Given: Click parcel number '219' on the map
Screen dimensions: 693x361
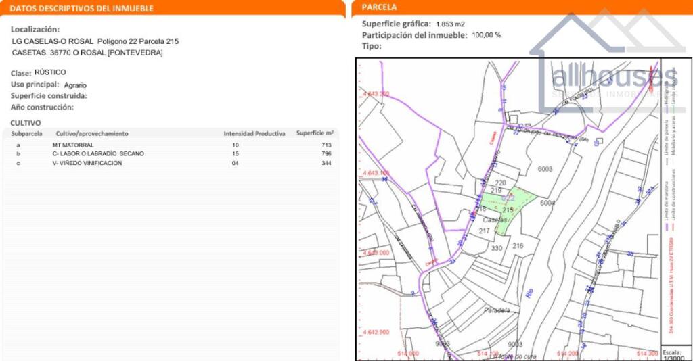Looking at the screenshot, I should pyautogui.click(x=496, y=191).
